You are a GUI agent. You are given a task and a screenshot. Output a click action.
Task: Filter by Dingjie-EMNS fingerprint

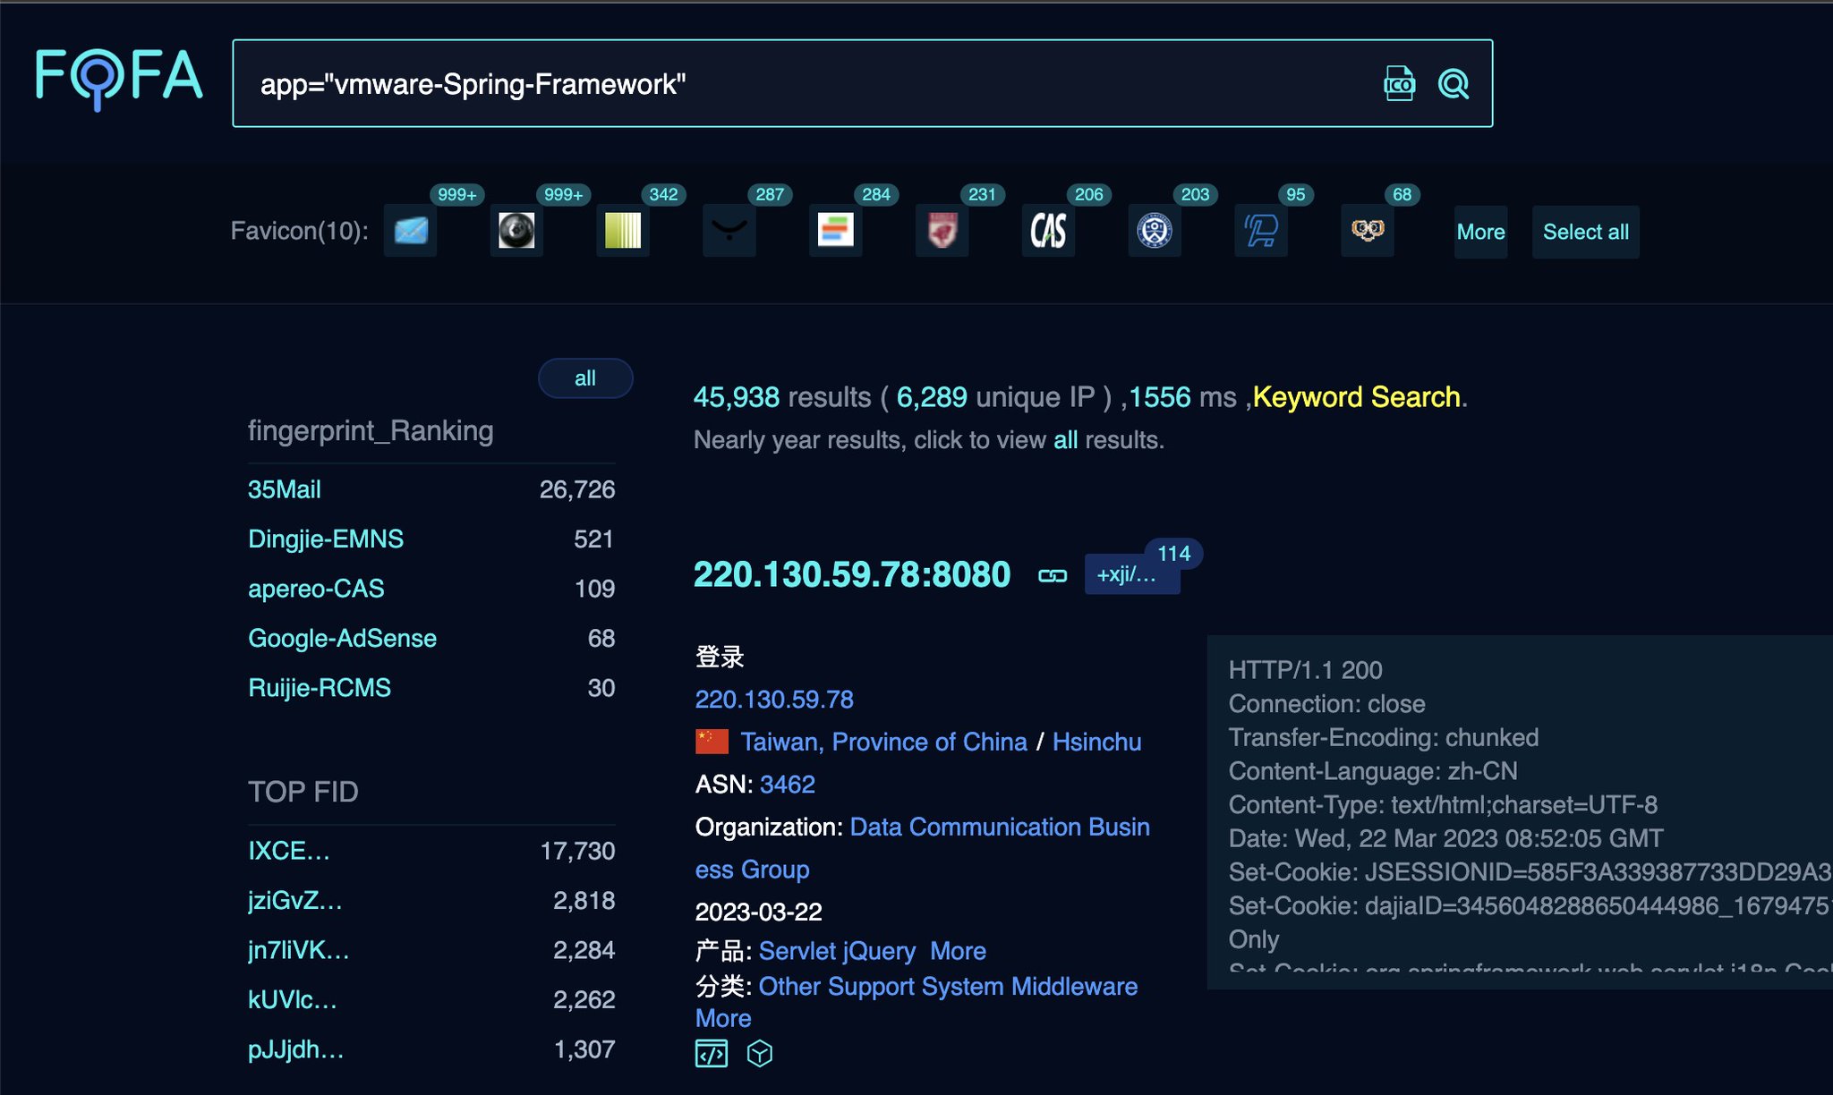(326, 539)
